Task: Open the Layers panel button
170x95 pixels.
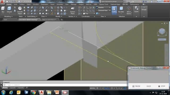Action: coord(136,9)
